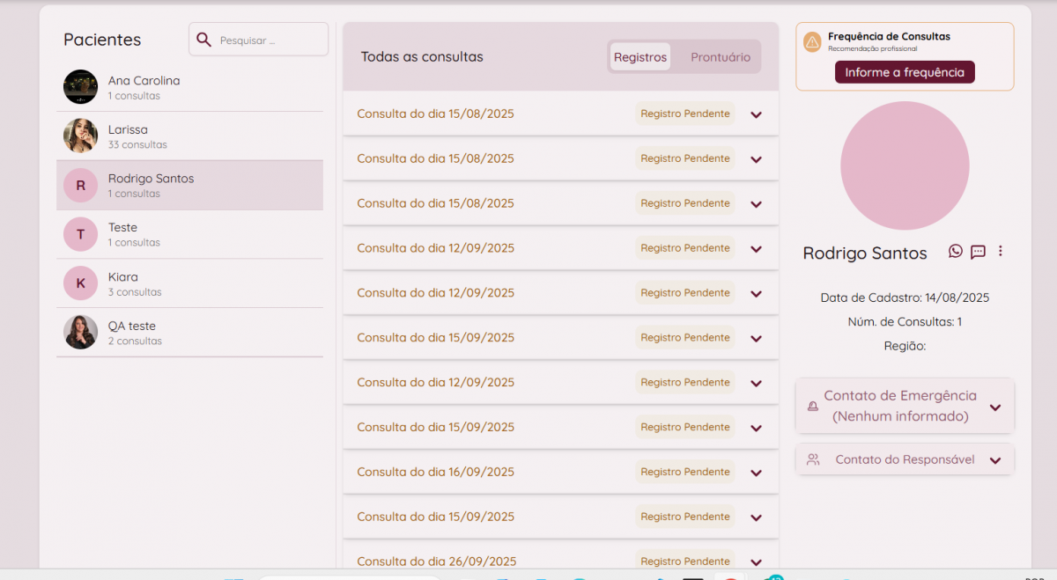Click the search magnifier icon

point(203,40)
